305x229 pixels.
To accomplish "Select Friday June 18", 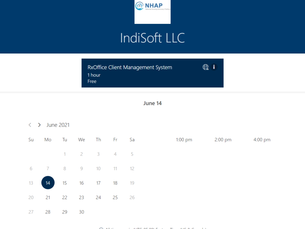I will tap(115, 183).
